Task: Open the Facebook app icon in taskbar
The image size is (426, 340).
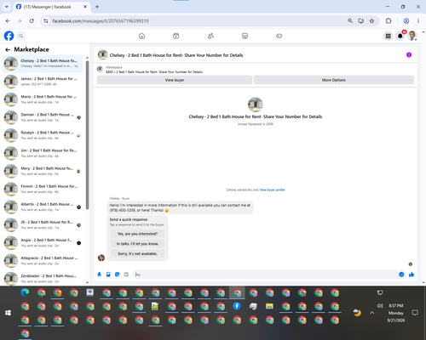Action: (x=237, y=306)
